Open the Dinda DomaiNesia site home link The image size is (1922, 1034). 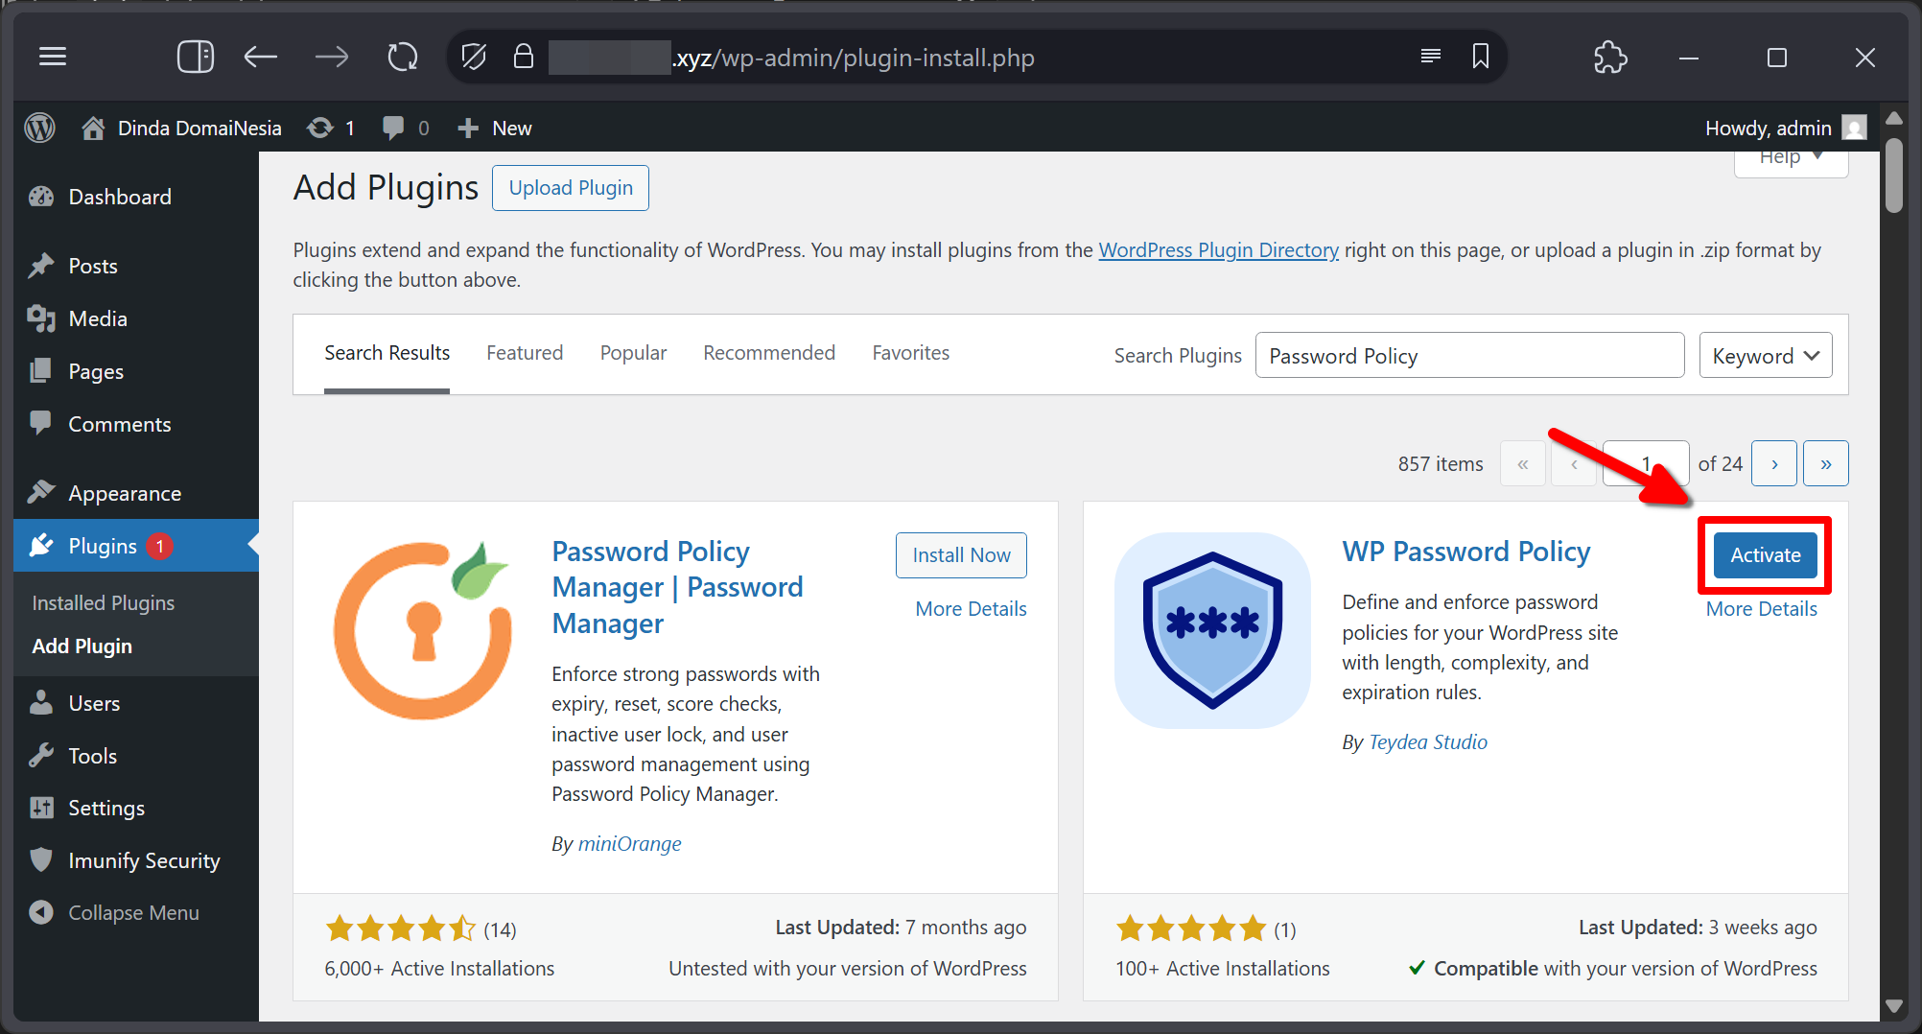(x=181, y=128)
